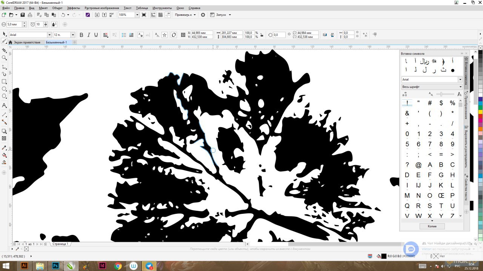Screen dimensions: 483x271
Task: Select the Interactive Fill bucket tool
Action: coord(4,155)
